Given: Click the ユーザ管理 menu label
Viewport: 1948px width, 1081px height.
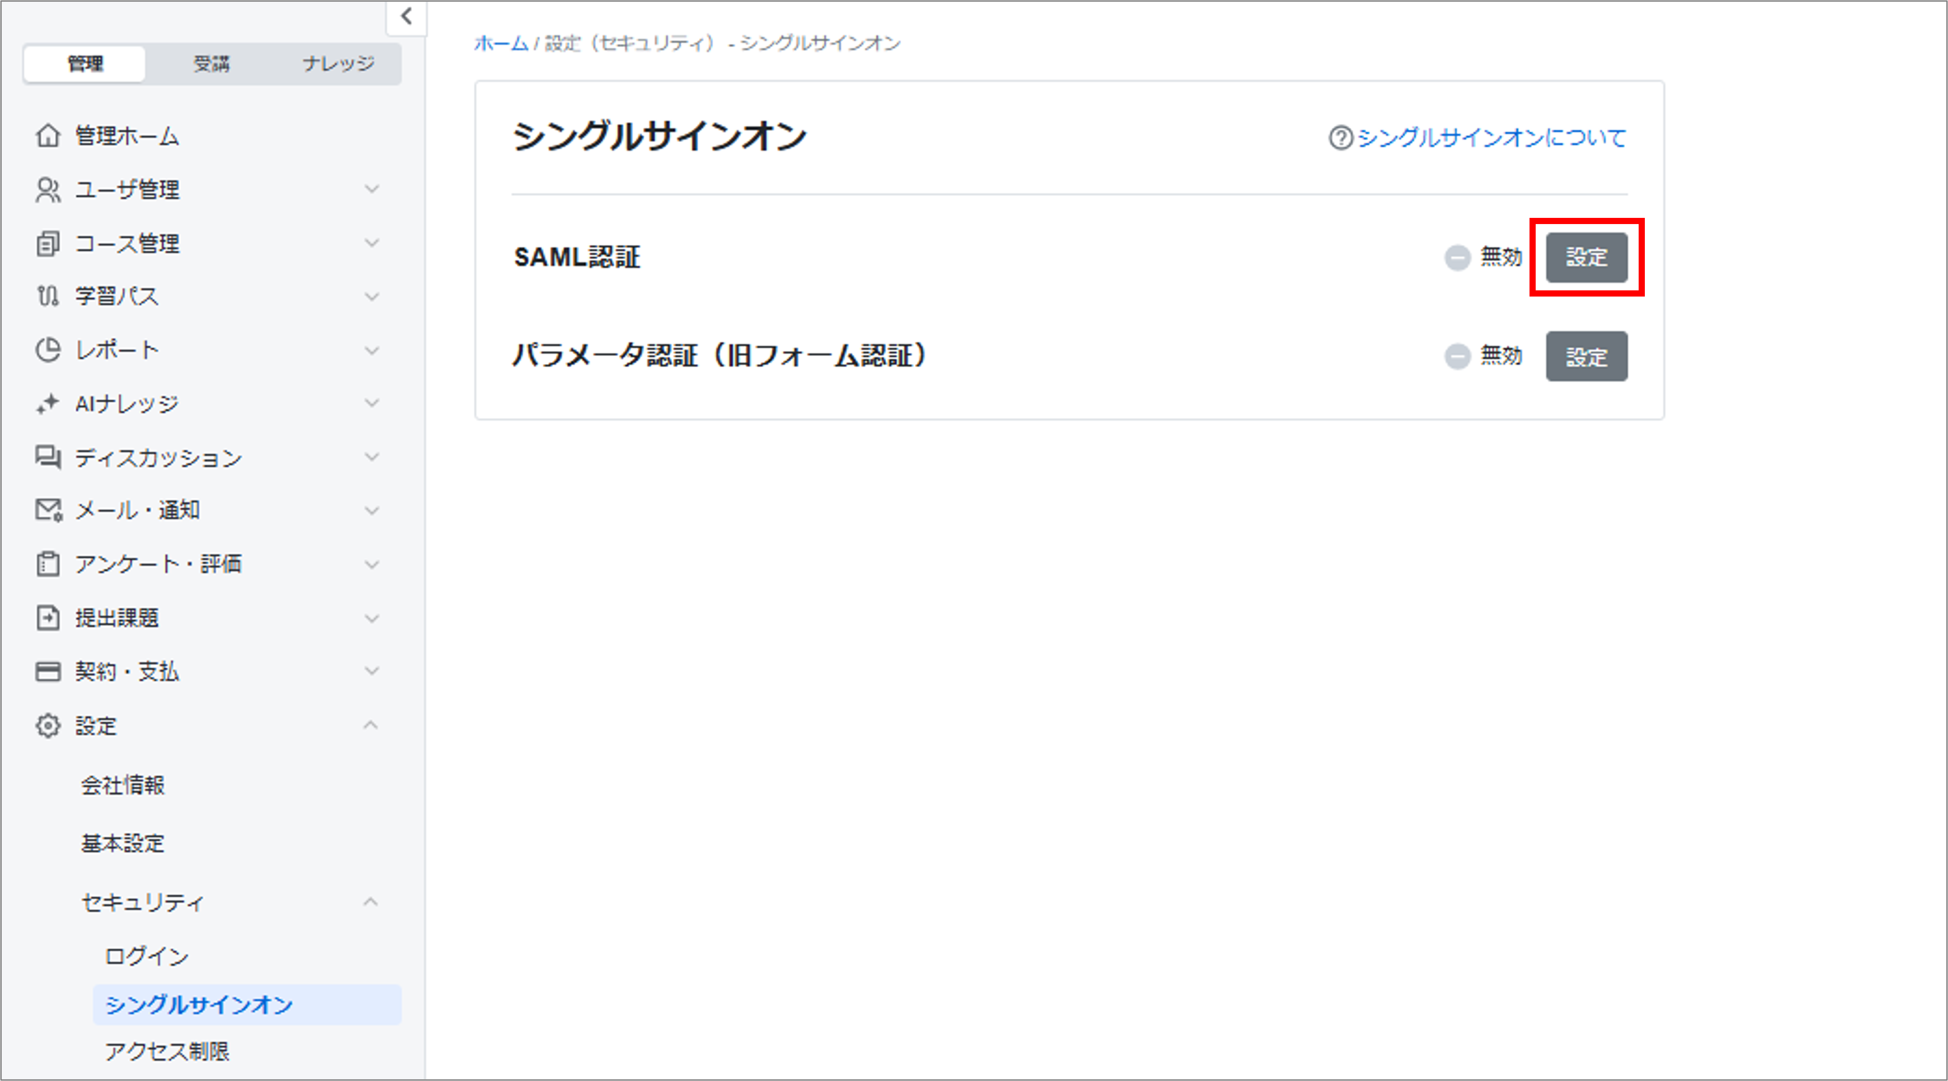Looking at the screenshot, I should 127,189.
